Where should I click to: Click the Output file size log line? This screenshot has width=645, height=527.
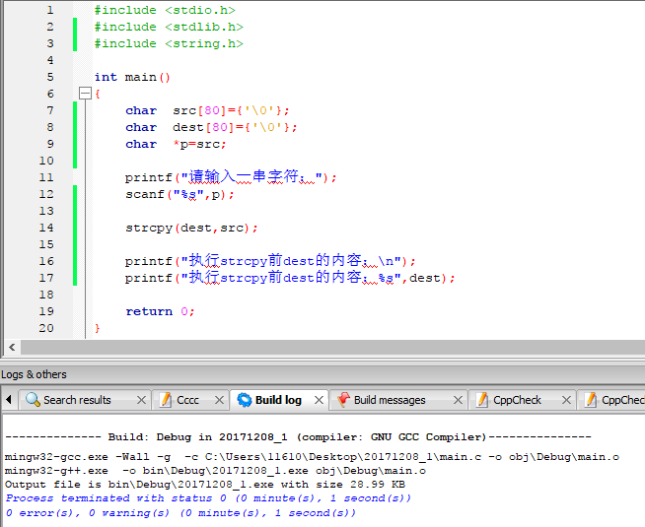tap(205, 485)
